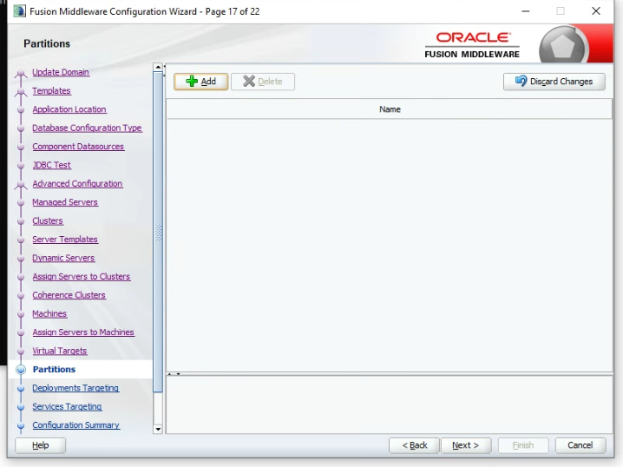Screen dimensions: 623x467
Task: Go to Update Domain step
Action: (61, 72)
